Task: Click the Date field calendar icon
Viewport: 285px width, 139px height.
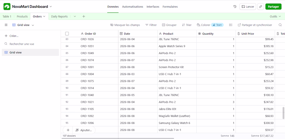Action: pyautogui.click(x=121, y=34)
